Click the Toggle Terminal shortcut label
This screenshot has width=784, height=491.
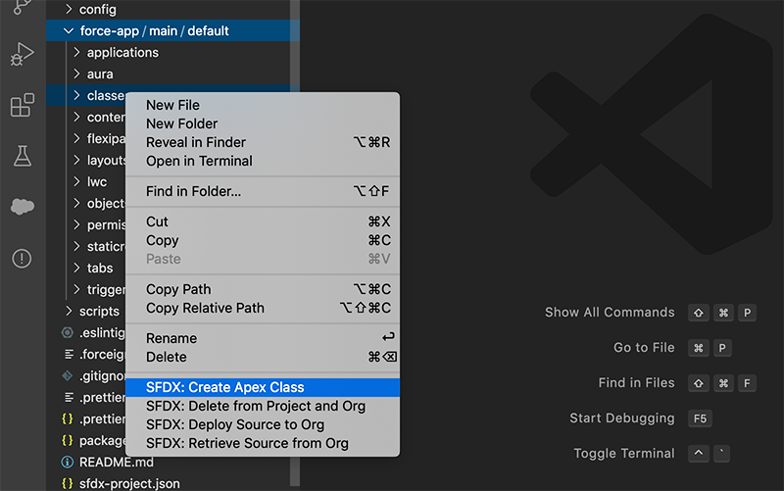[x=623, y=454]
